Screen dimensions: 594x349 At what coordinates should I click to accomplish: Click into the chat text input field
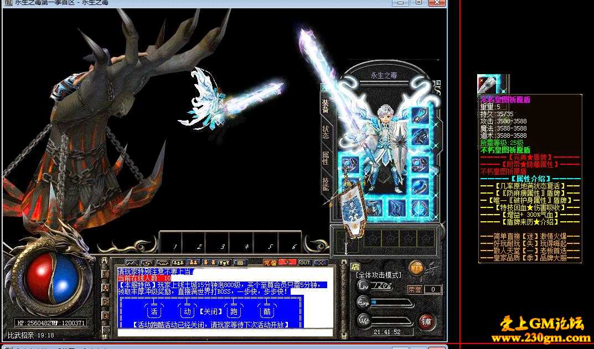225,332
